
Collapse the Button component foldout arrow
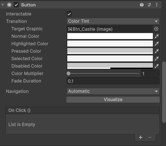(3, 5)
